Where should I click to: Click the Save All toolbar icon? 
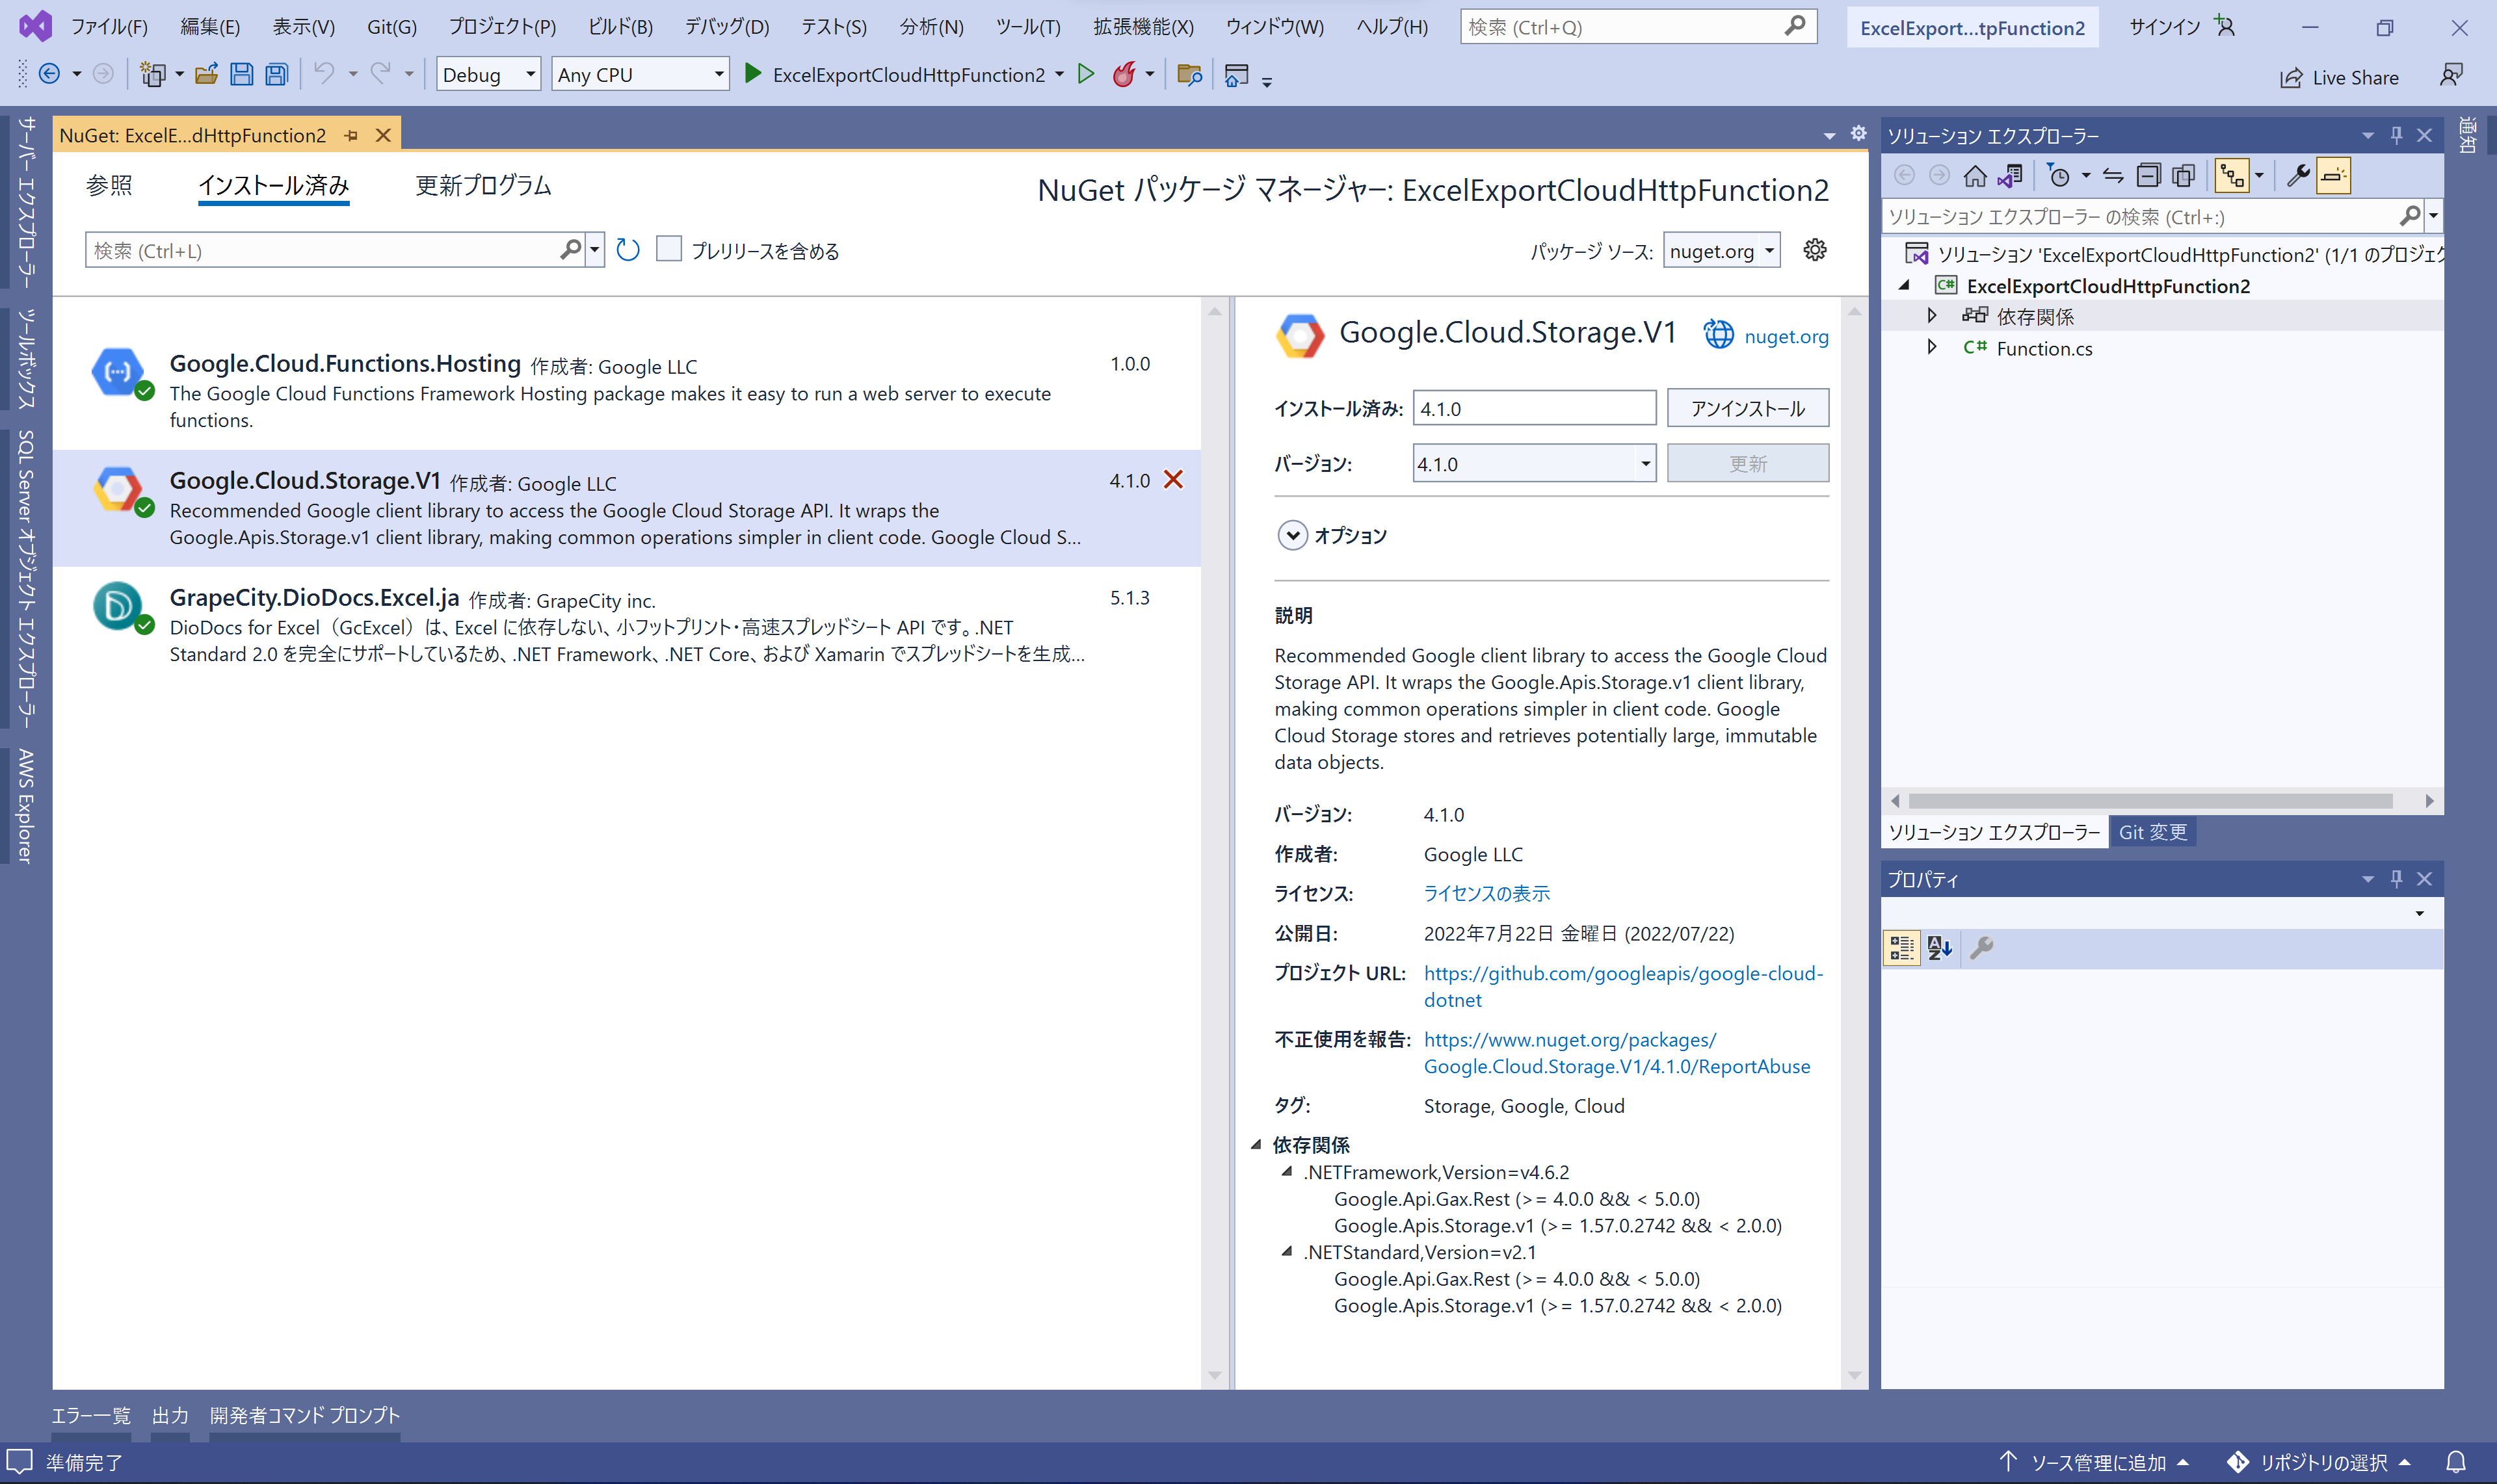click(276, 75)
